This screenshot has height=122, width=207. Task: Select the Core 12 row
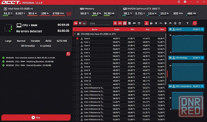[119, 81]
